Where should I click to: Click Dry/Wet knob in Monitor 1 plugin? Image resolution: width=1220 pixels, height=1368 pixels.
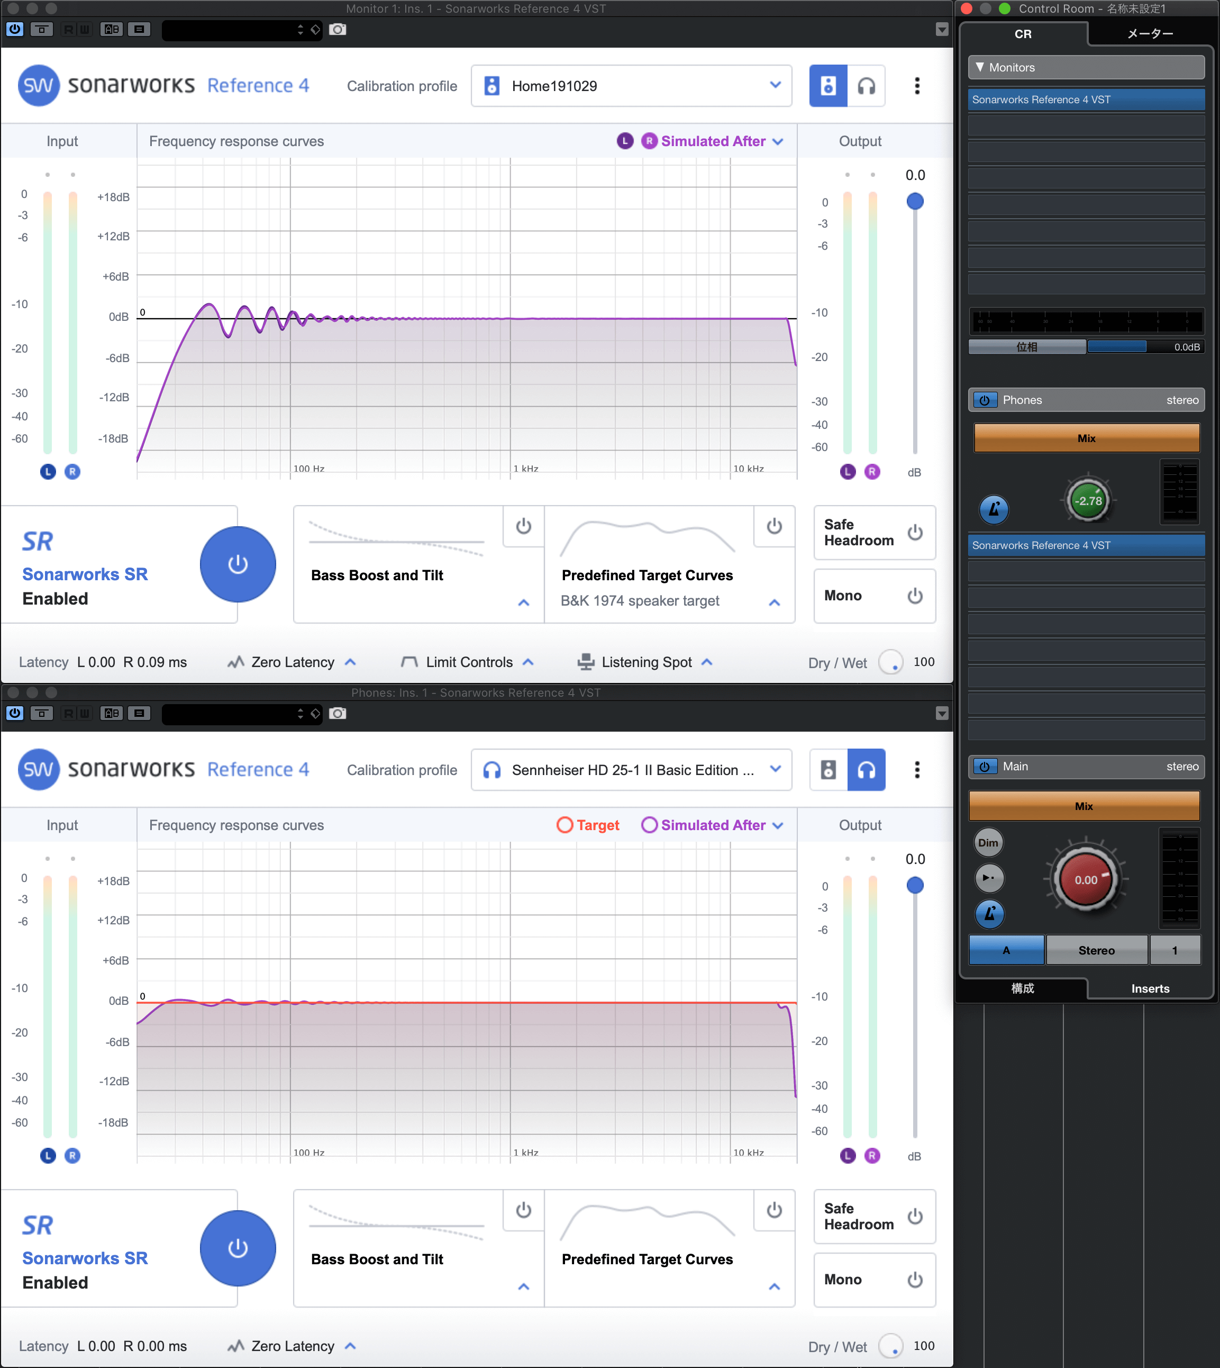(891, 662)
